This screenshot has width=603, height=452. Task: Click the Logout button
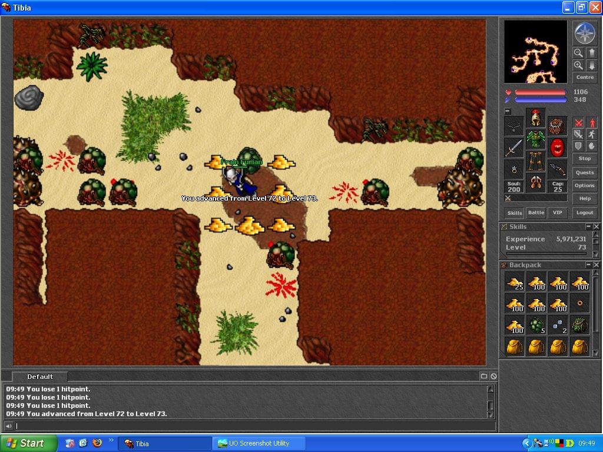(585, 212)
